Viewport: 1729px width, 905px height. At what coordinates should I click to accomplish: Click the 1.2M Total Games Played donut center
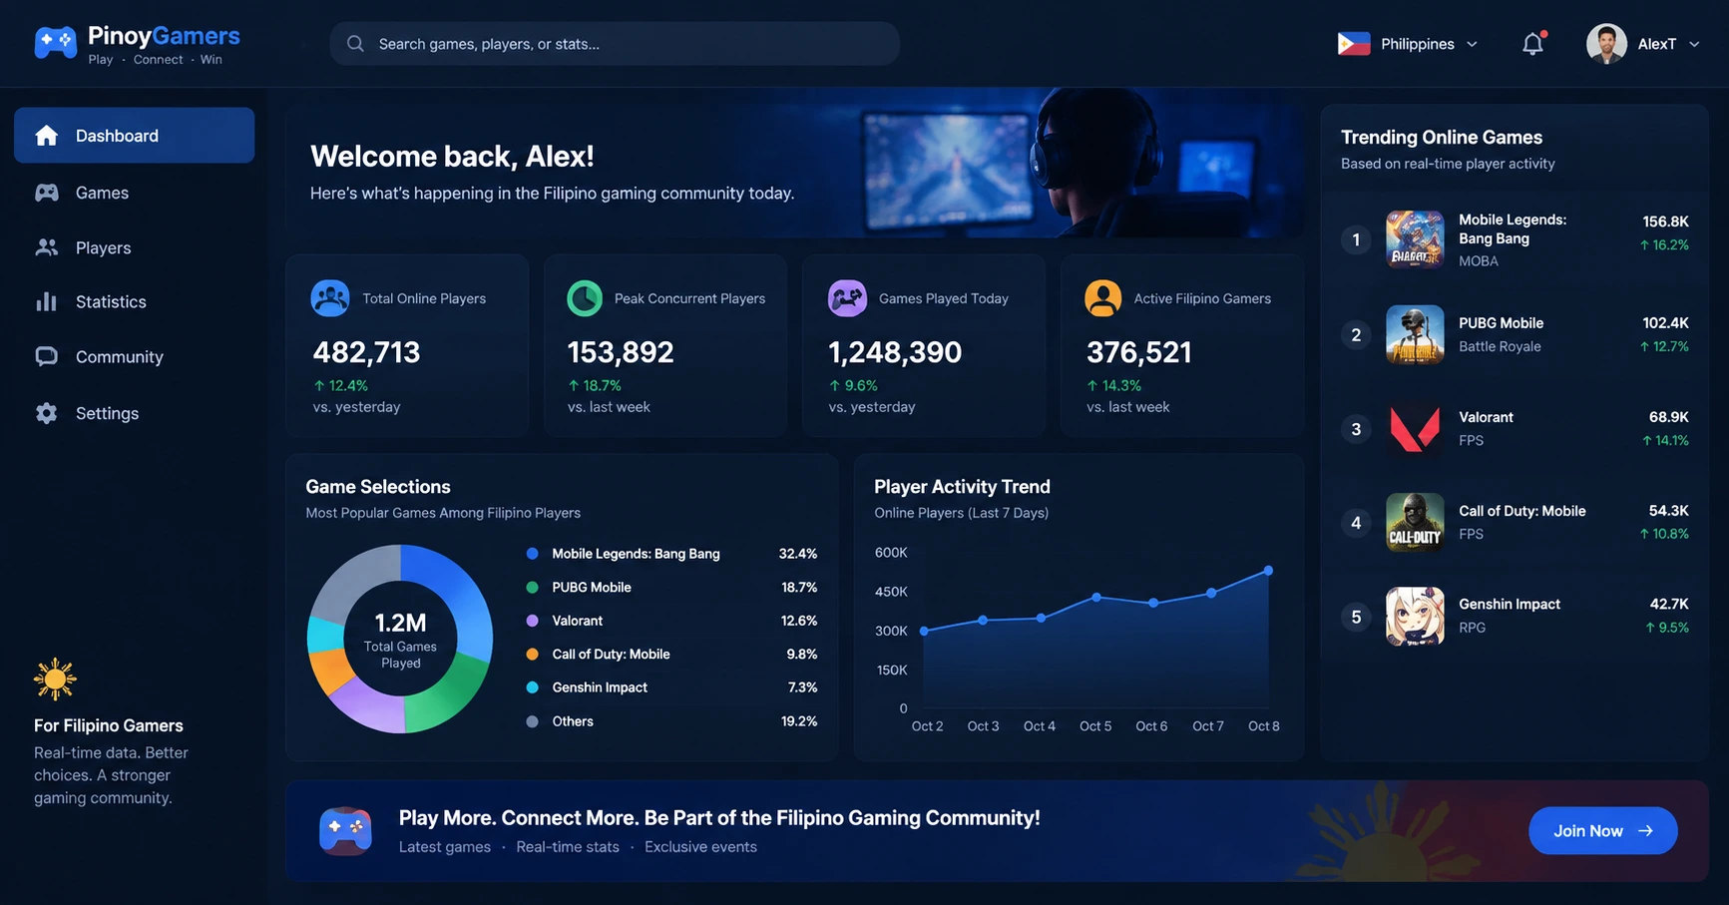[400, 639]
